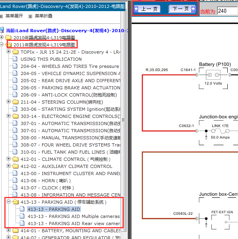Viewport: 238px width, 239px height.
Task: Click page icon for 413-08 INFORMATION AND MESSAGE
Action: click(x=15, y=194)
